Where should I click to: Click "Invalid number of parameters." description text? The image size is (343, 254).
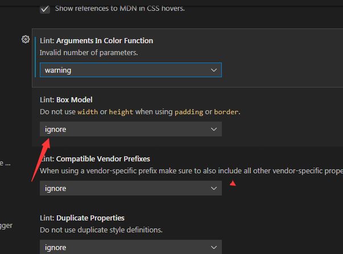pyautogui.click(x=89, y=53)
